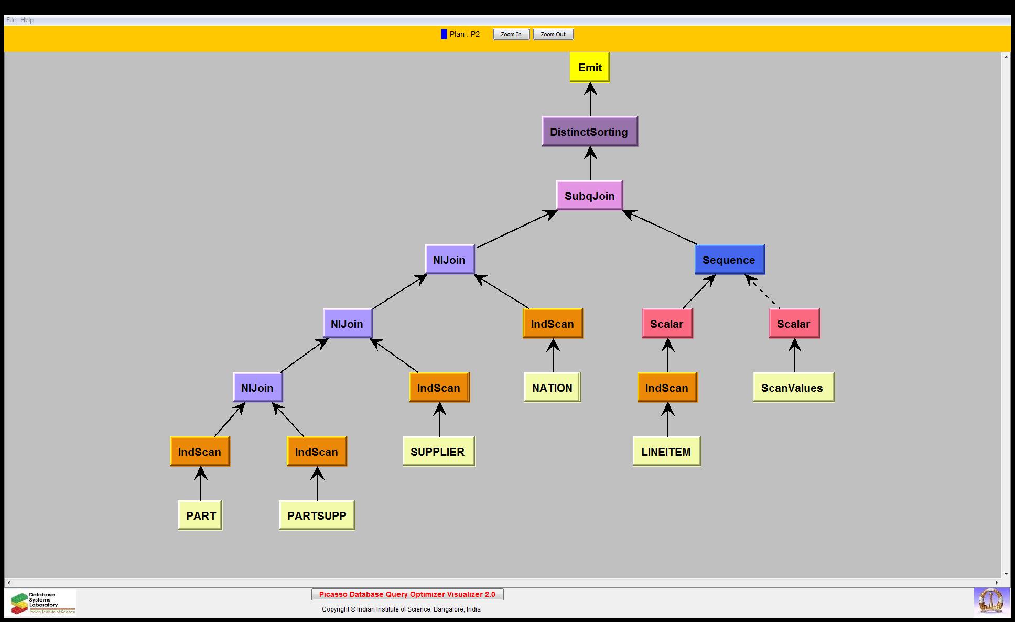The image size is (1015, 622).
Task: Open the Help menu
Action: pos(27,20)
